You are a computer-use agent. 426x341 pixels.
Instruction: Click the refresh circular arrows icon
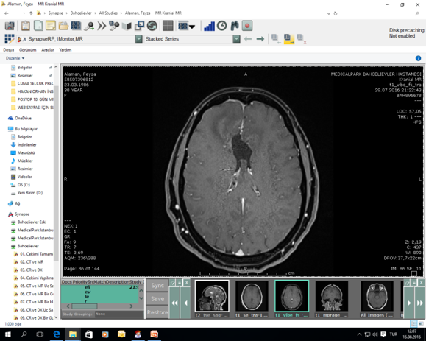pos(152,26)
